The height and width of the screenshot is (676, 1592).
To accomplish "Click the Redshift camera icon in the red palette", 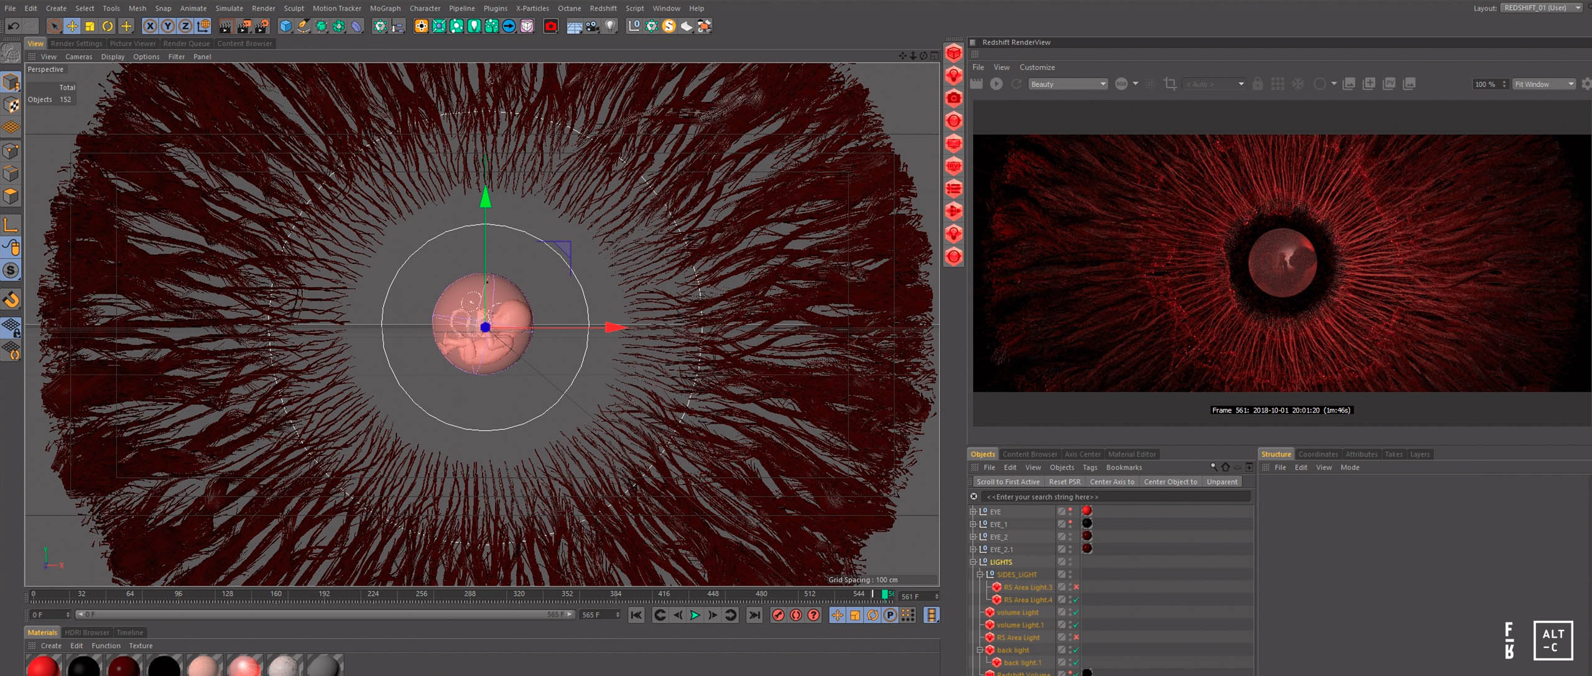I will point(953,98).
